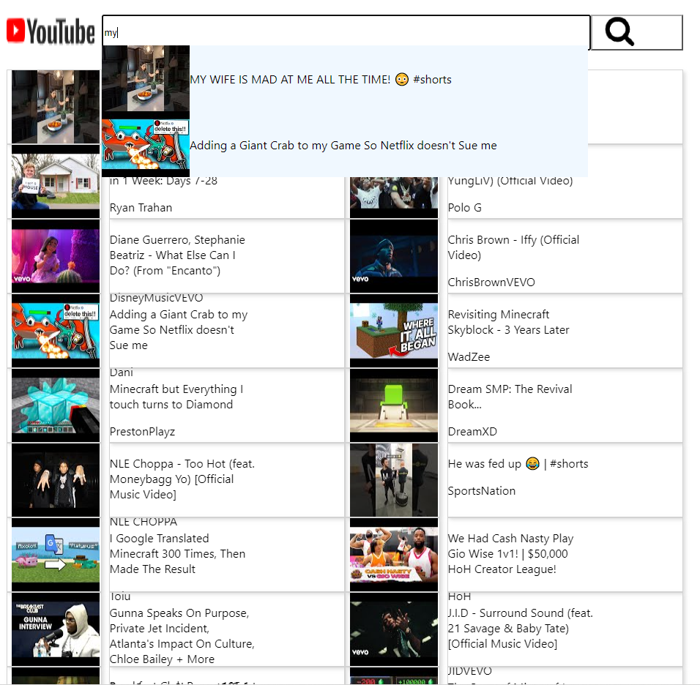This screenshot has width=700, height=685.
Task: Click the DisneyMusicVEVO channel name
Action: coord(156,298)
